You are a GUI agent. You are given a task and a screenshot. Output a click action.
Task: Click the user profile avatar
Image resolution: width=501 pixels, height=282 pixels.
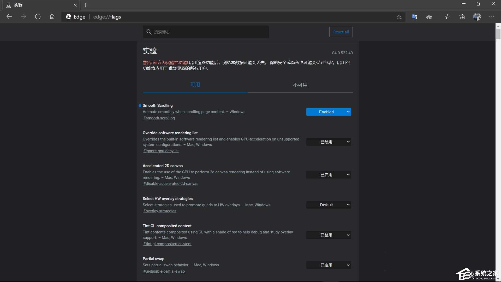pyautogui.click(x=477, y=17)
